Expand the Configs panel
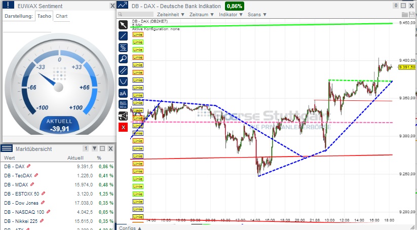Image resolution: width=417 pixels, height=230 pixels. click(x=130, y=228)
